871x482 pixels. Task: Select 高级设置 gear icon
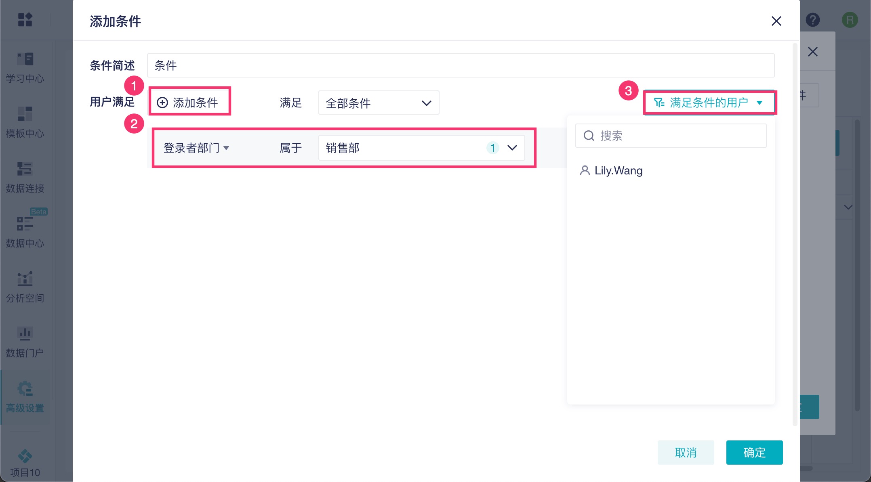pos(25,389)
